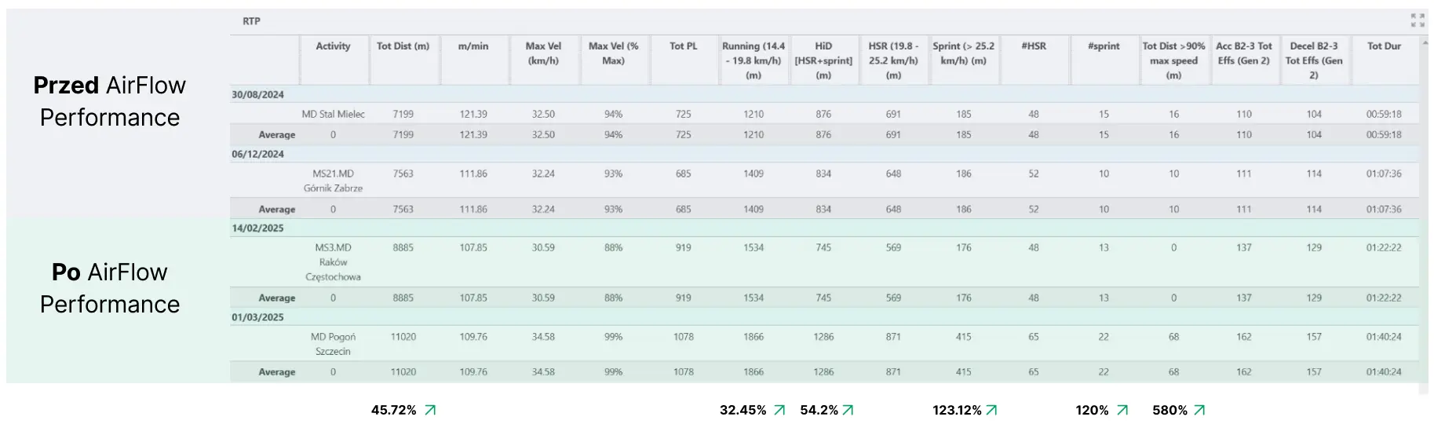Screen dimensions: 1434x435
Task: Click the upward arrow next to 54.2%
Action: (848, 410)
